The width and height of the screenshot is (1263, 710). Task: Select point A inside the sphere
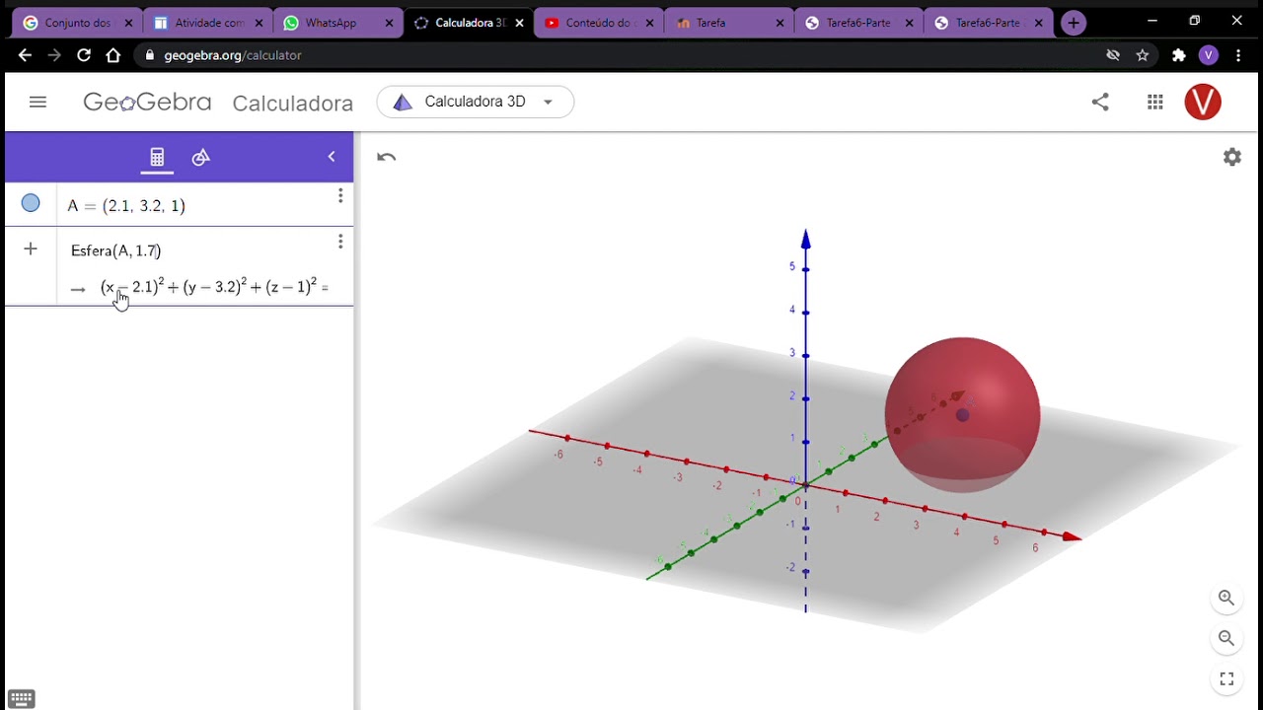click(963, 415)
